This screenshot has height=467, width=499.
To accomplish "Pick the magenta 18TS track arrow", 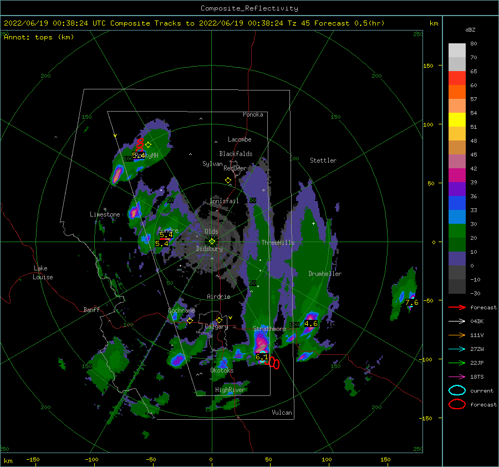I will tap(457, 377).
